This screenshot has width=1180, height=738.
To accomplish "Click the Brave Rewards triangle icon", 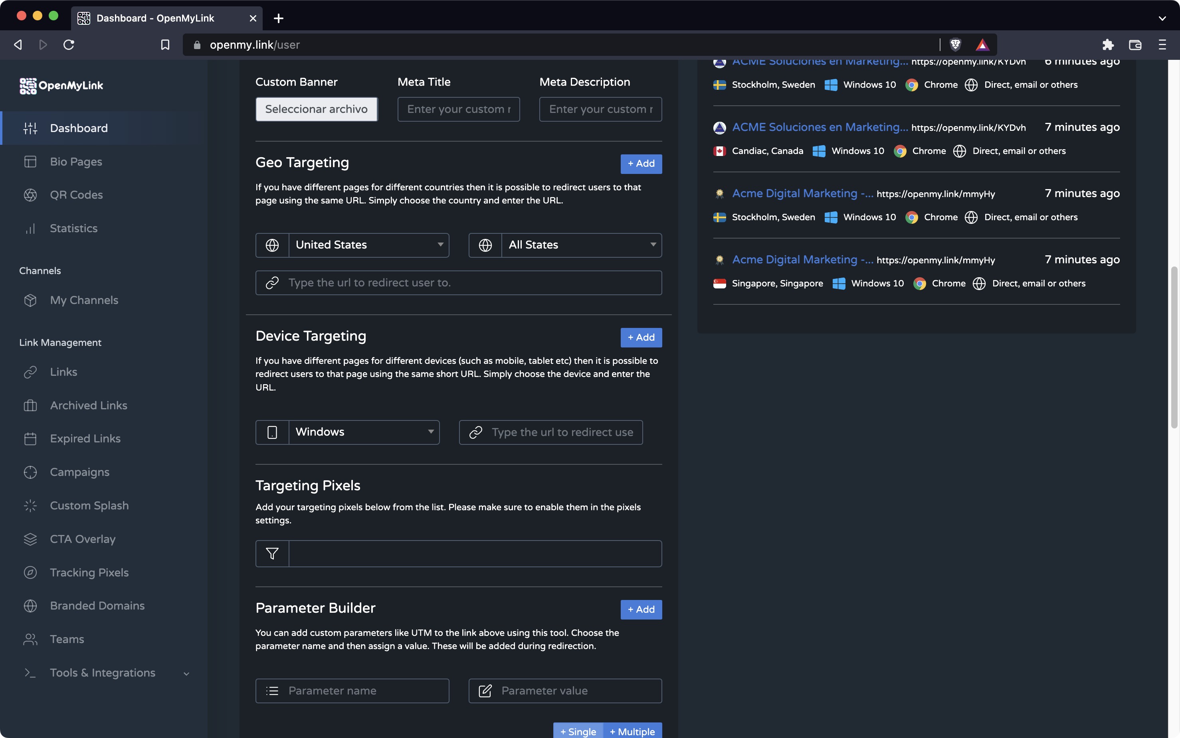I will click(x=982, y=45).
